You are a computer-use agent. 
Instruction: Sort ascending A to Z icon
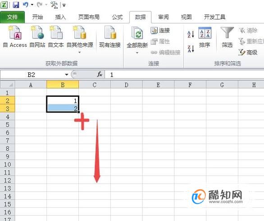191,34
